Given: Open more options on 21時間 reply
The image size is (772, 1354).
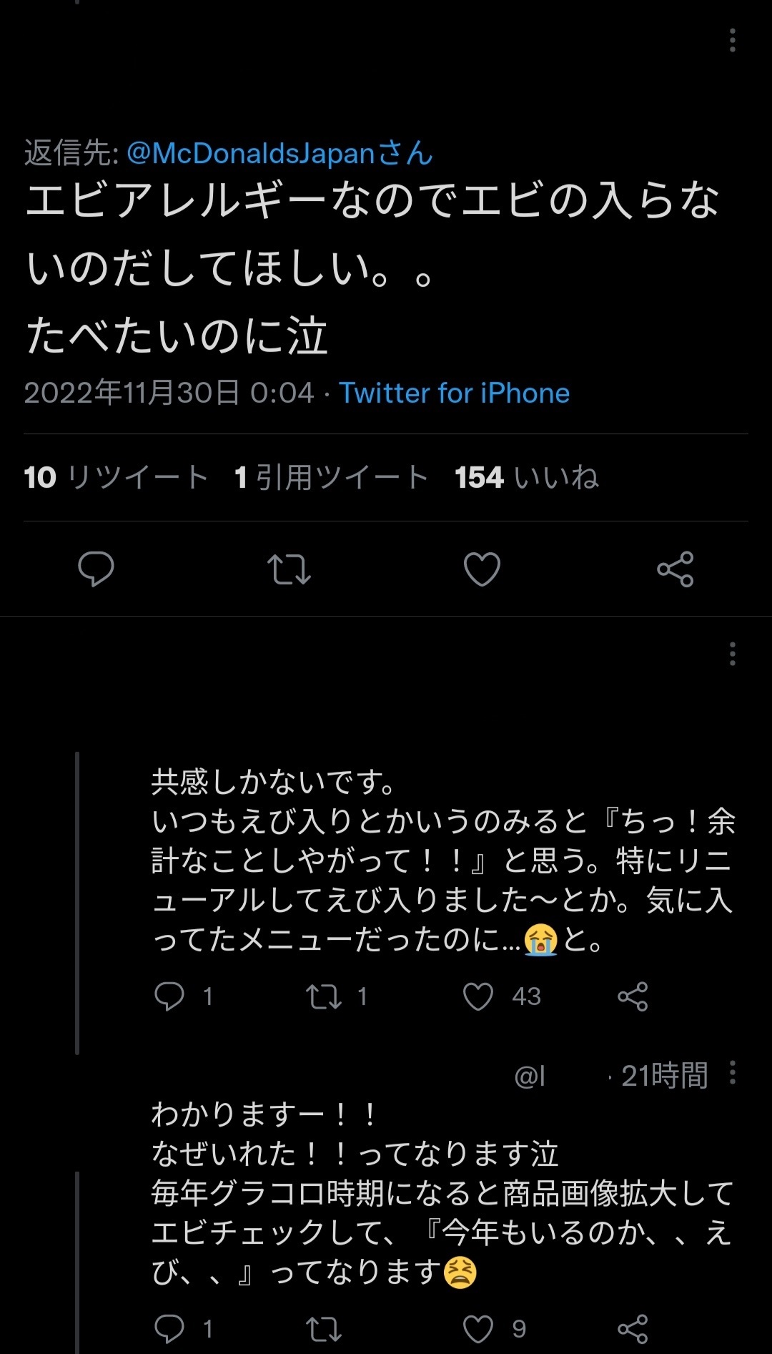Looking at the screenshot, I should (x=732, y=1073).
